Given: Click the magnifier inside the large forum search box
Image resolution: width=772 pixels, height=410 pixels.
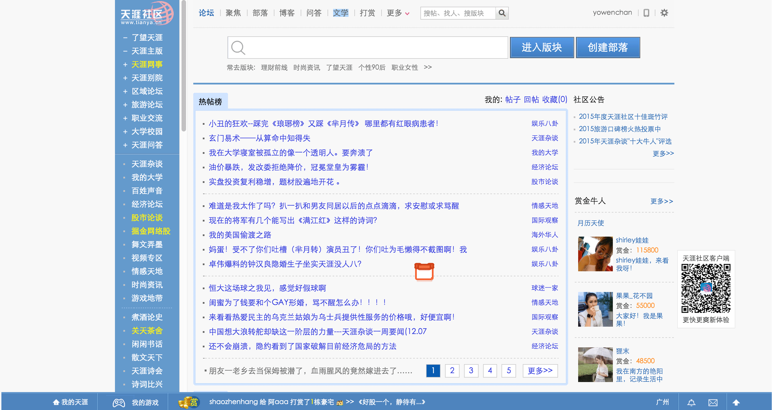Looking at the screenshot, I should (238, 47).
